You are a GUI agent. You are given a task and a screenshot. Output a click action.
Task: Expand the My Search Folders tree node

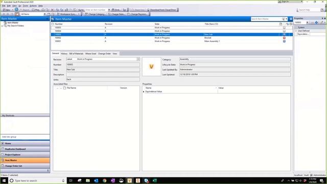click(x=2, y=26)
